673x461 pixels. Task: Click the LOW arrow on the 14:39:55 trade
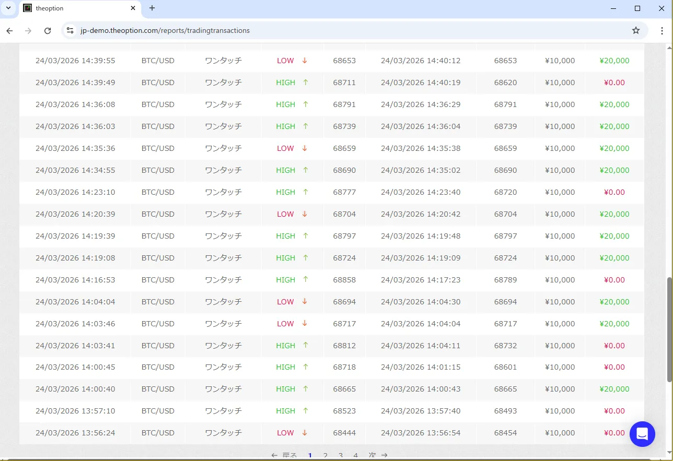point(305,61)
